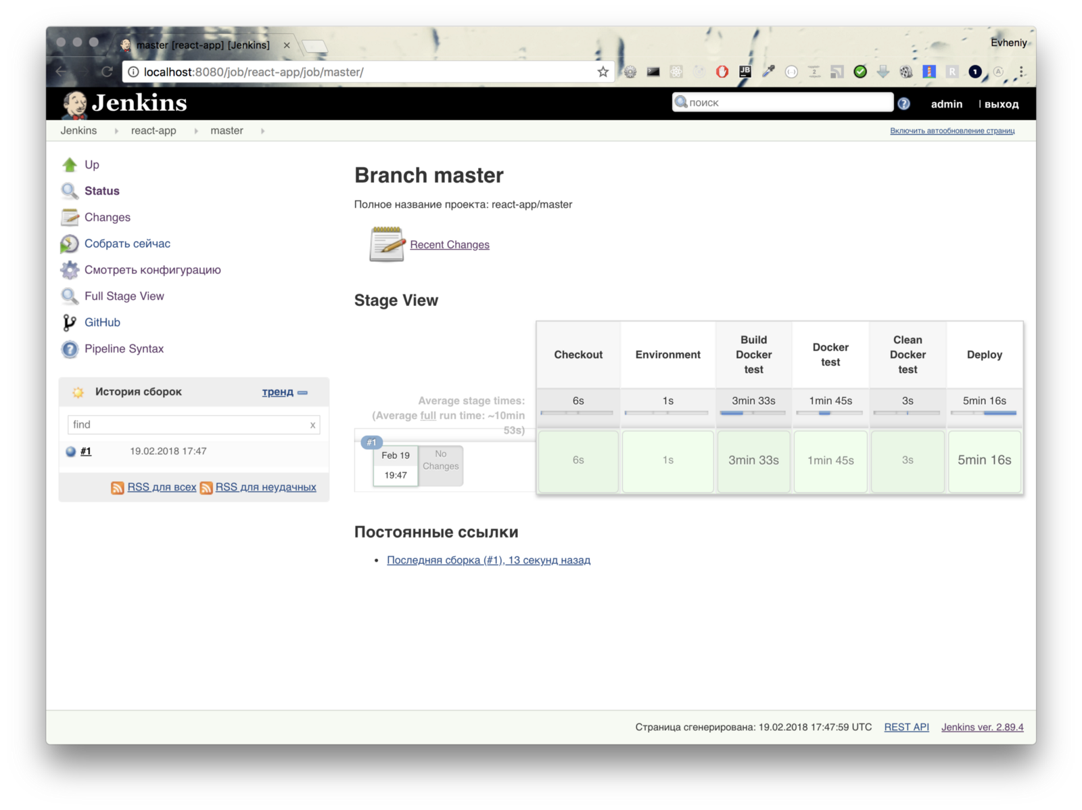This screenshot has height=810, width=1082.
Task: Click the gear icon beside Смотреть конфигурацию
Action: [70, 270]
